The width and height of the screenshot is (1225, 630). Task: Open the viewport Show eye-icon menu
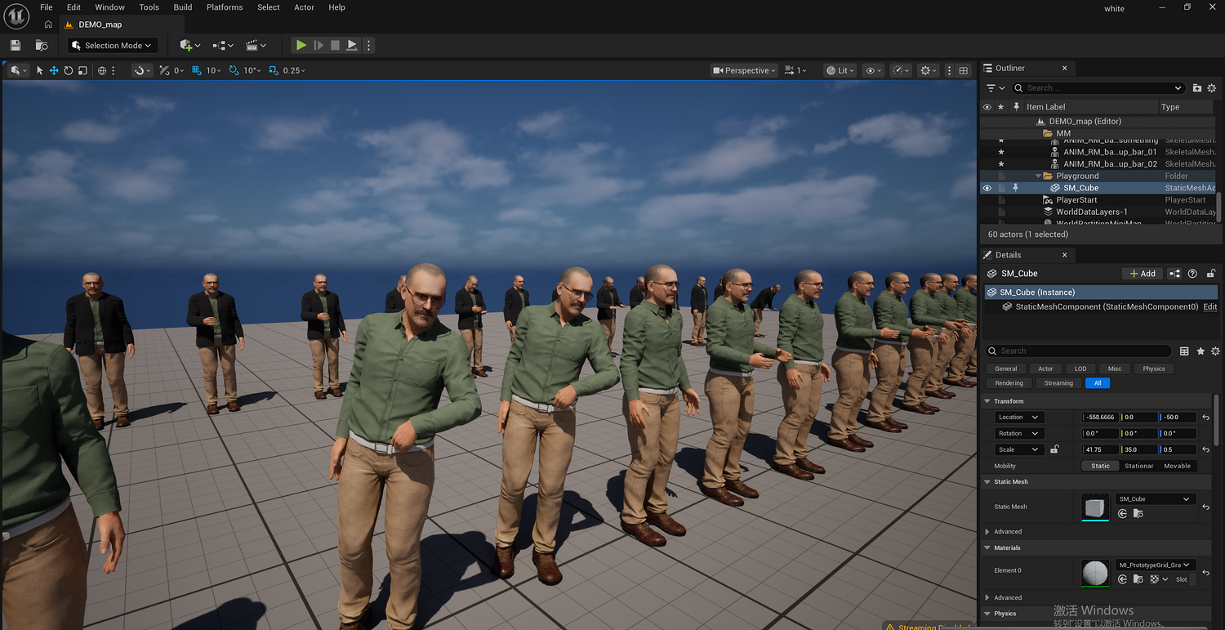(x=872, y=70)
